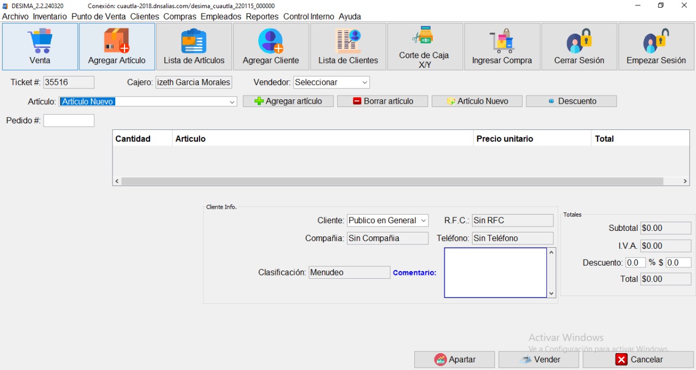This screenshot has width=696, height=370.
Task: Open the Reportes menu
Action: tap(262, 16)
